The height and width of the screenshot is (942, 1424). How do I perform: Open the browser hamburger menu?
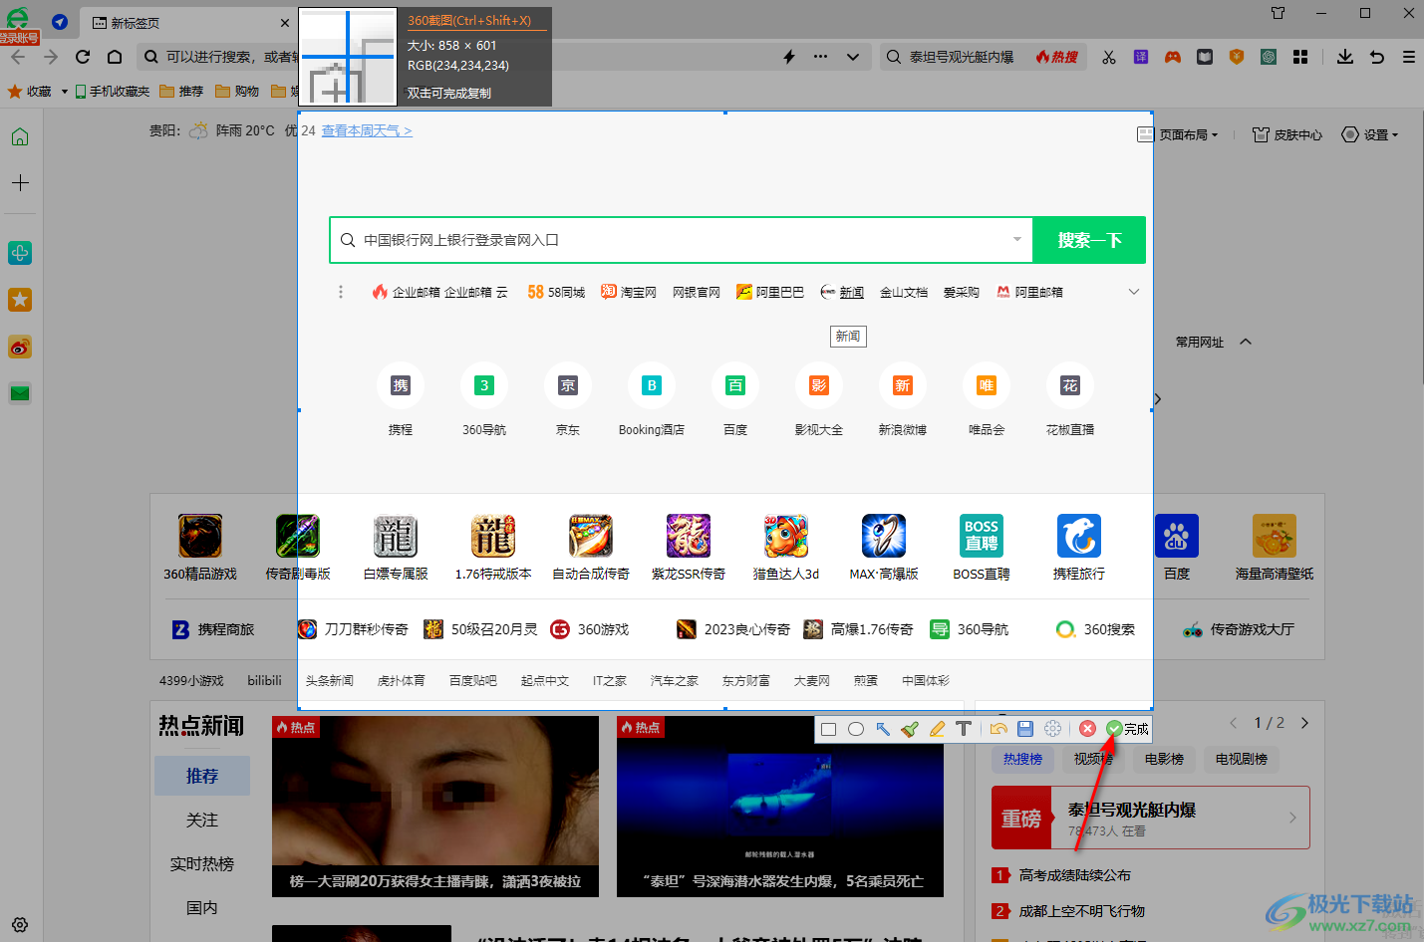click(1409, 57)
